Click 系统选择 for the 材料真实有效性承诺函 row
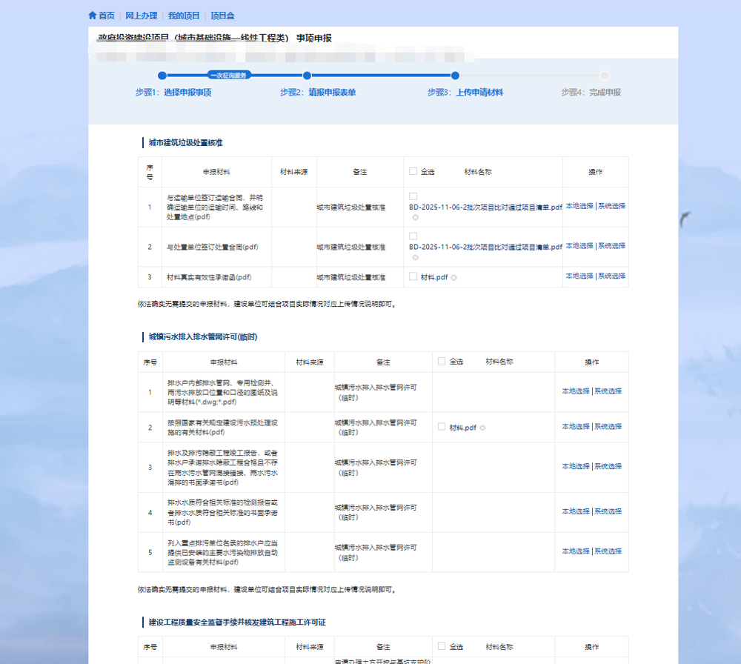Screen dimensions: 741x664 click(x=611, y=276)
